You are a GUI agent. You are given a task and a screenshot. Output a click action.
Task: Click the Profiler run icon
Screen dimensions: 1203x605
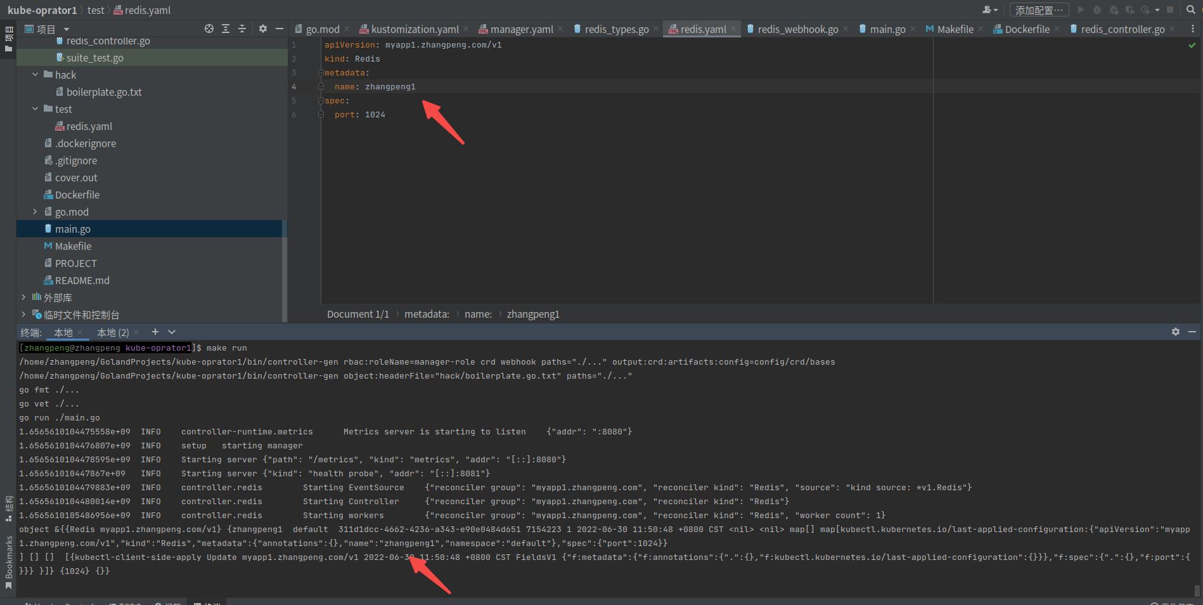click(x=1145, y=10)
